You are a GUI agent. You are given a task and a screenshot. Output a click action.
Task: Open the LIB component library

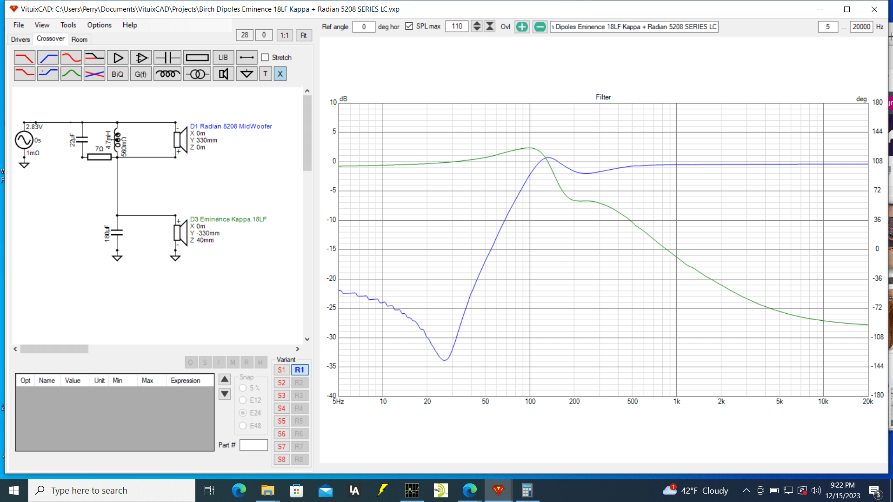point(223,58)
